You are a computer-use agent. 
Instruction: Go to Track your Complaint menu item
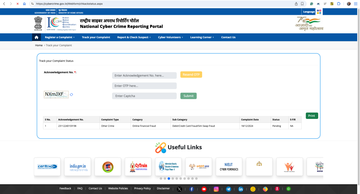[96, 37]
